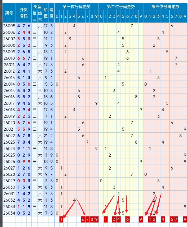
Task: Click the 类型 header cell
Action: click(37, 7)
